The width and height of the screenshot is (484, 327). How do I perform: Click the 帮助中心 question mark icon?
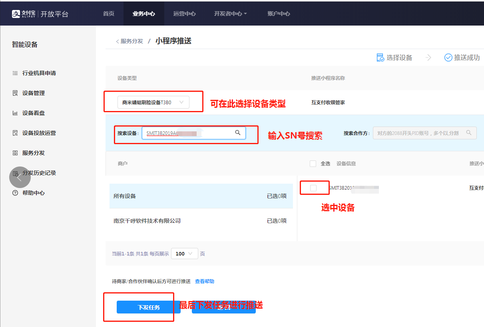click(15, 193)
